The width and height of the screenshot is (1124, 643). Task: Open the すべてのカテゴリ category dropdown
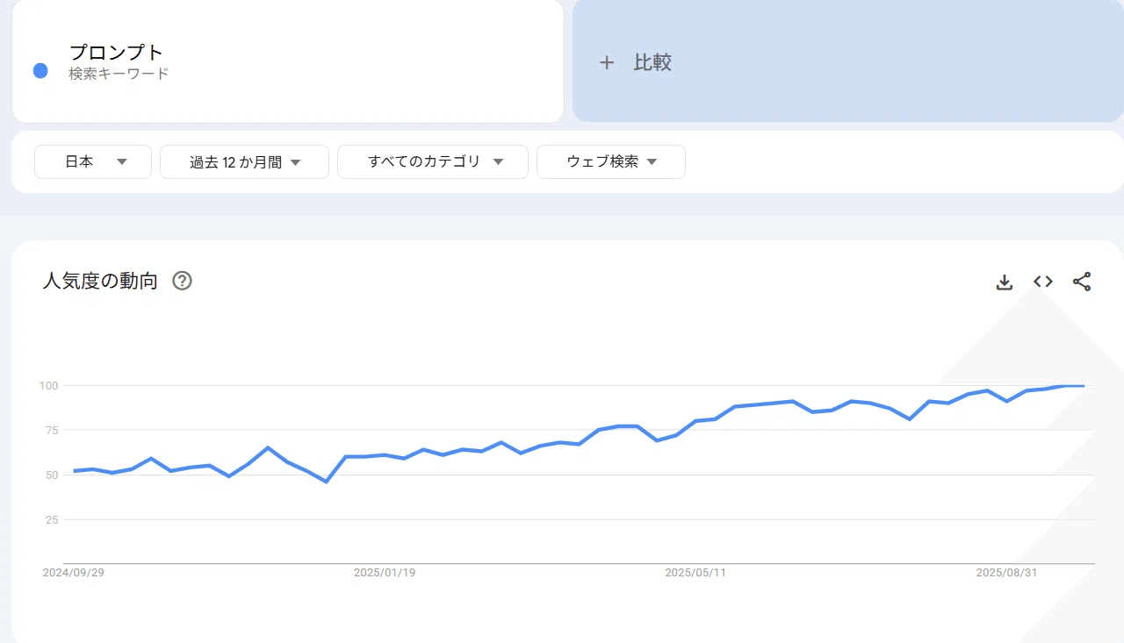pos(433,161)
